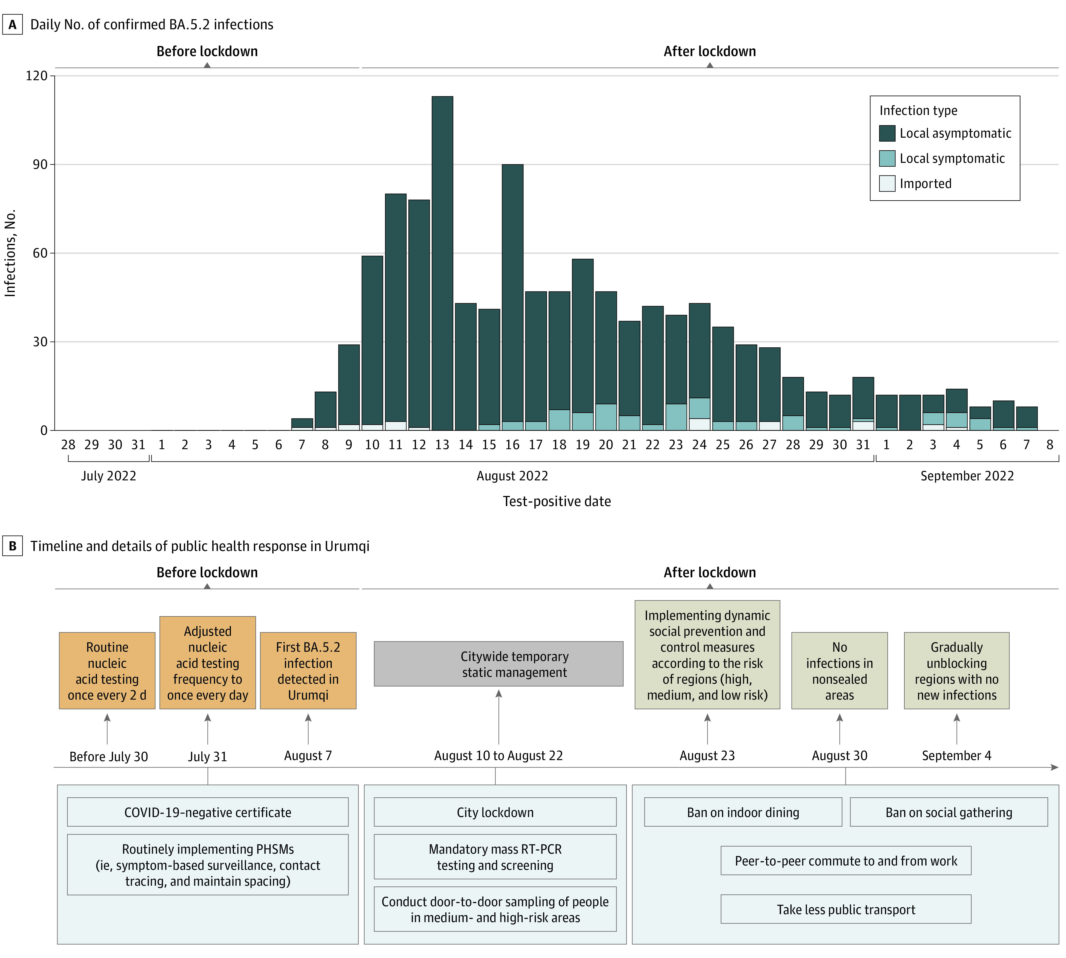
Task: Click the 30 y-axis tick label
Action: point(40,342)
